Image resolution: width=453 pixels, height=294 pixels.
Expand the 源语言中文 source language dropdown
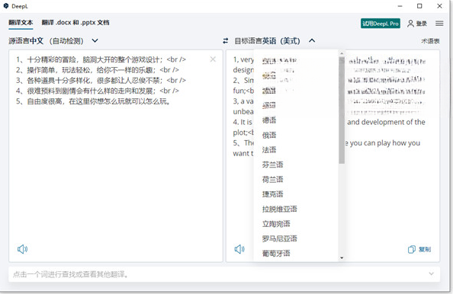tap(95, 40)
